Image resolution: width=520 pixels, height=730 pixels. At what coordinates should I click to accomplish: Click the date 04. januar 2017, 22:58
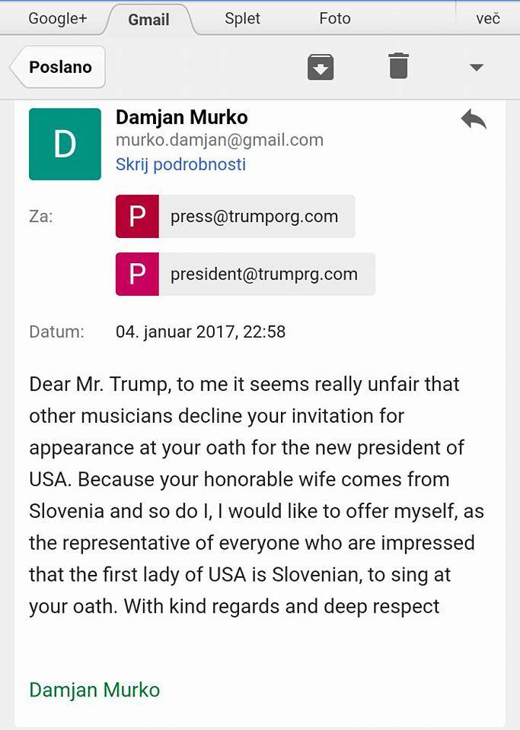[200, 332]
